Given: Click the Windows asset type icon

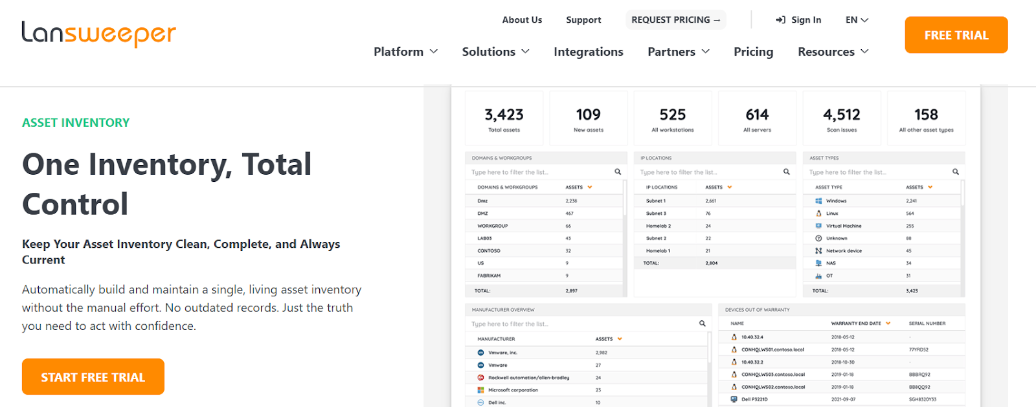Looking at the screenshot, I should click(x=818, y=201).
